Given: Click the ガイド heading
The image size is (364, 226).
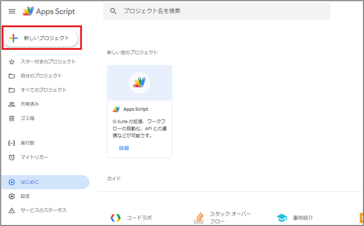Looking at the screenshot, I should point(114,179).
